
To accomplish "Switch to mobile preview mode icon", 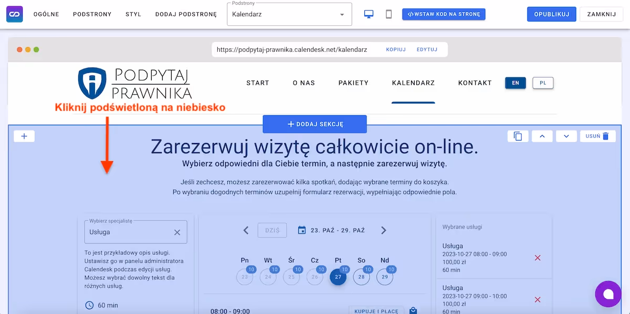I will click(x=388, y=14).
